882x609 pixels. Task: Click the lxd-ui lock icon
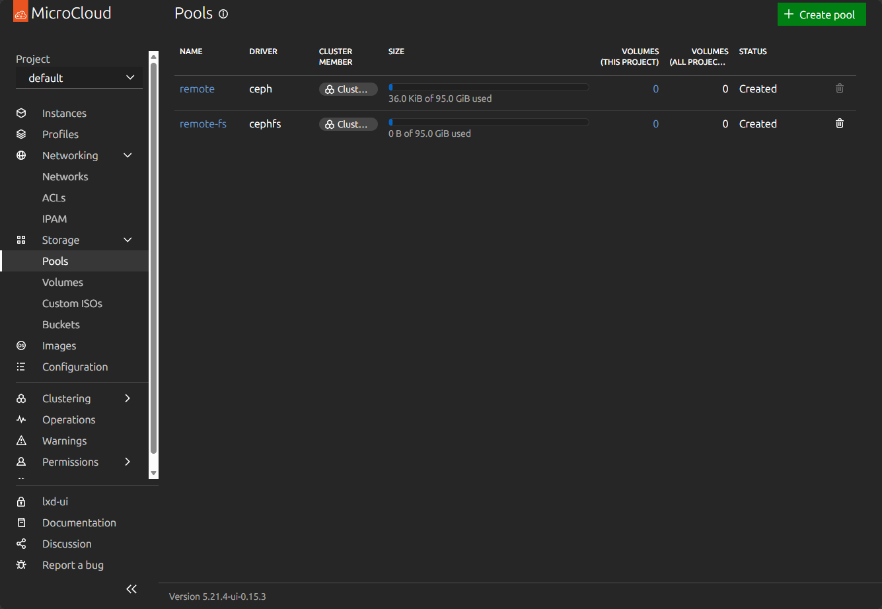pyautogui.click(x=21, y=501)
